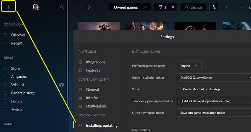Open the horned helmet game thumbnail
The width and height of the screenshot is (251, 132).
pyautogui.click(x=99, y=26)
